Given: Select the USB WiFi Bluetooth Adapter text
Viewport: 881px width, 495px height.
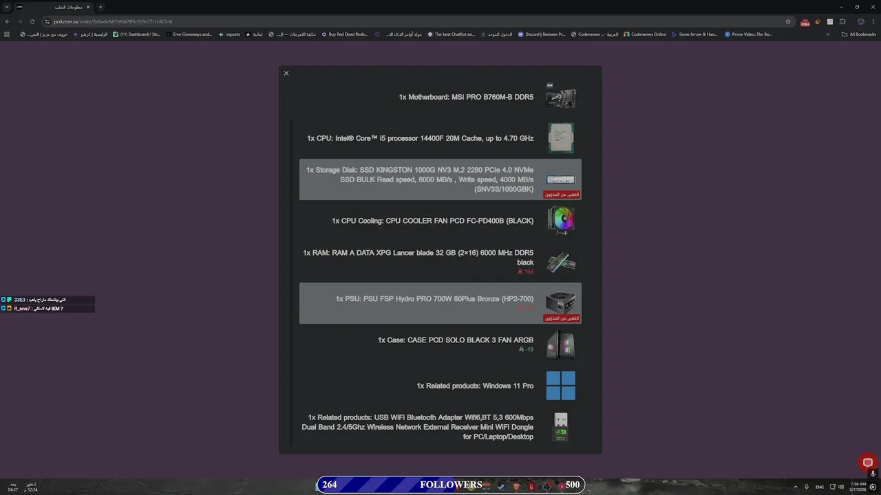Looking at the screenshot, I should tap(417, 427).
